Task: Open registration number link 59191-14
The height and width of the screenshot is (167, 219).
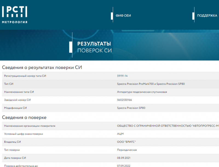Action: (x=122, y=76)
